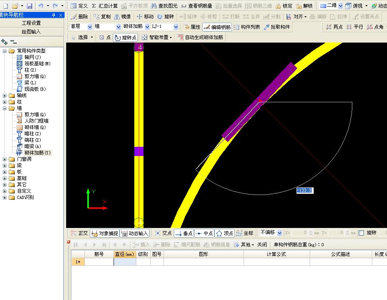Viewport: 387px width, 300px height.
Task: Open the 定义 definition tool
Action: click(x=79, y=6)
